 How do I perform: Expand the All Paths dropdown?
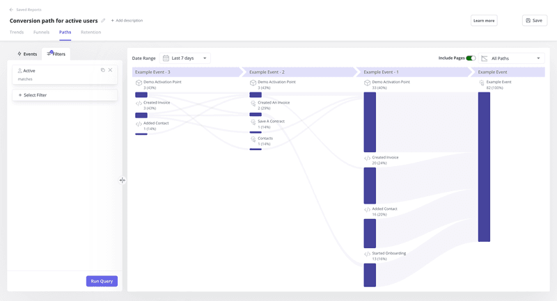pos(512,58)
